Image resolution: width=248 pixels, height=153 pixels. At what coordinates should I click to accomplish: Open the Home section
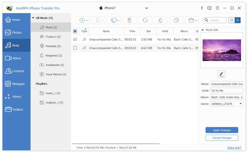click(16, 20)
